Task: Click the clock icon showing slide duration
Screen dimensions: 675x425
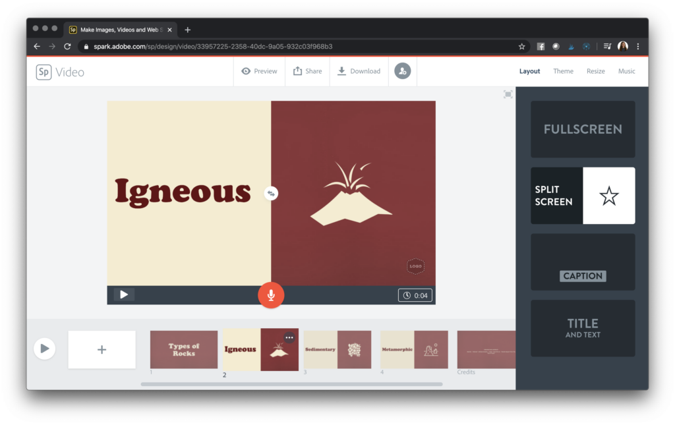Action: (407, 295)
